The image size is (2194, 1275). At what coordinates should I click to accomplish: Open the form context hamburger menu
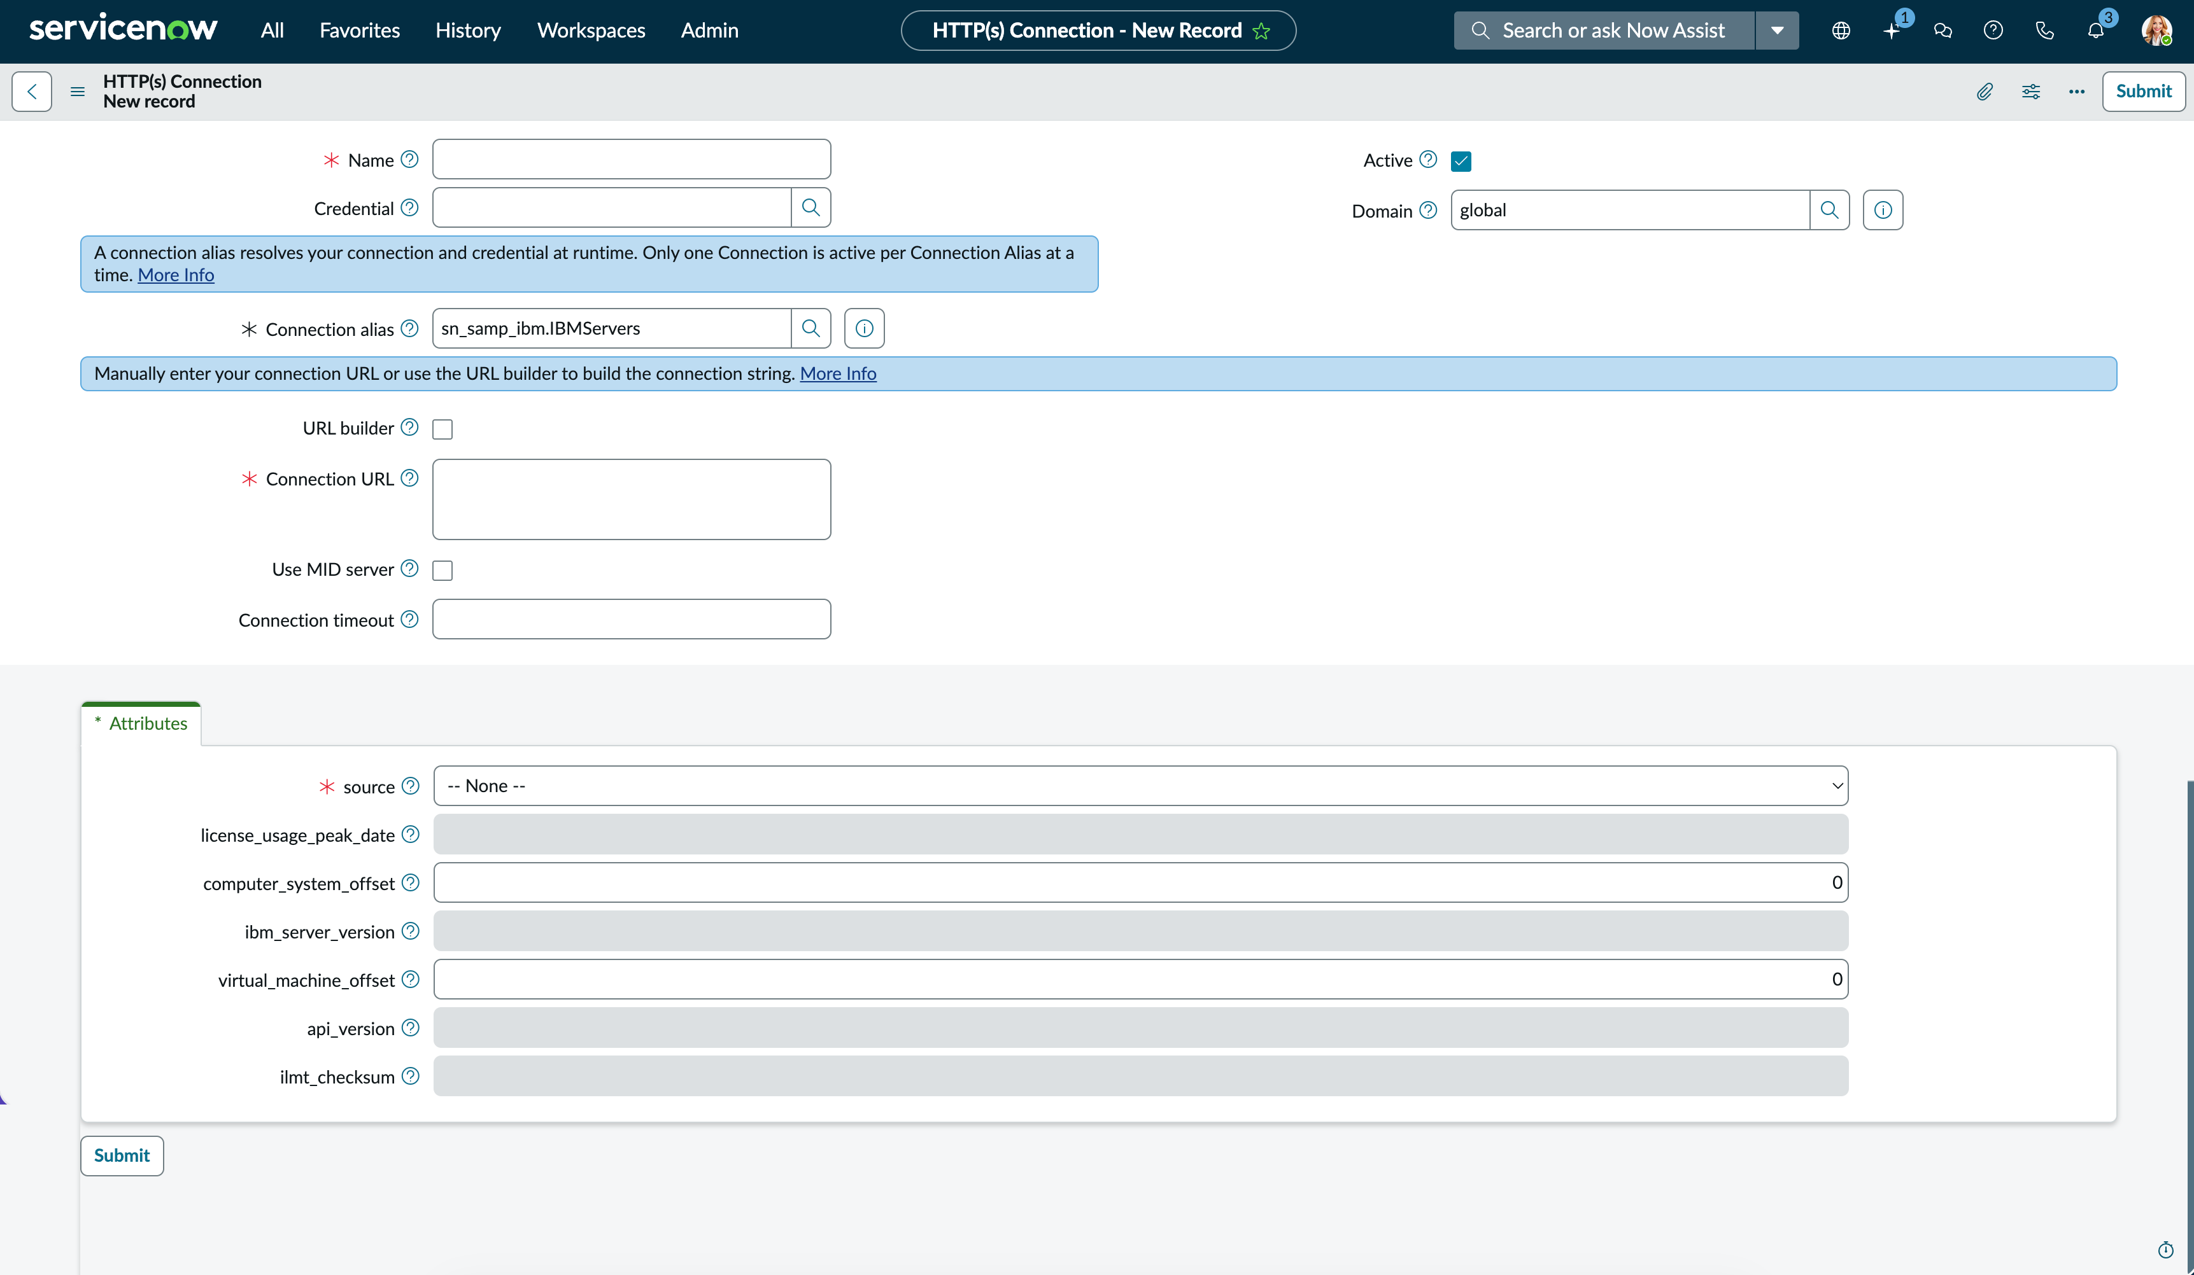click(x=78, y=92)
